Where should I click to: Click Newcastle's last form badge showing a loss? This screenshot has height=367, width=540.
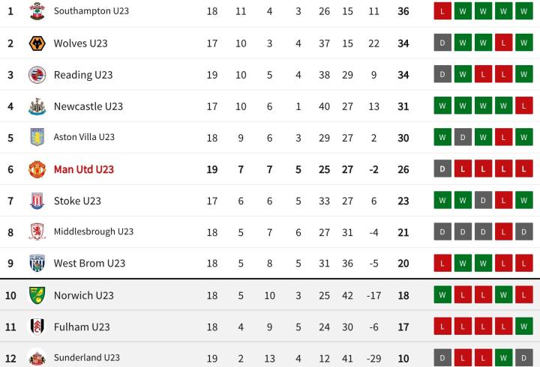point(524,106)
